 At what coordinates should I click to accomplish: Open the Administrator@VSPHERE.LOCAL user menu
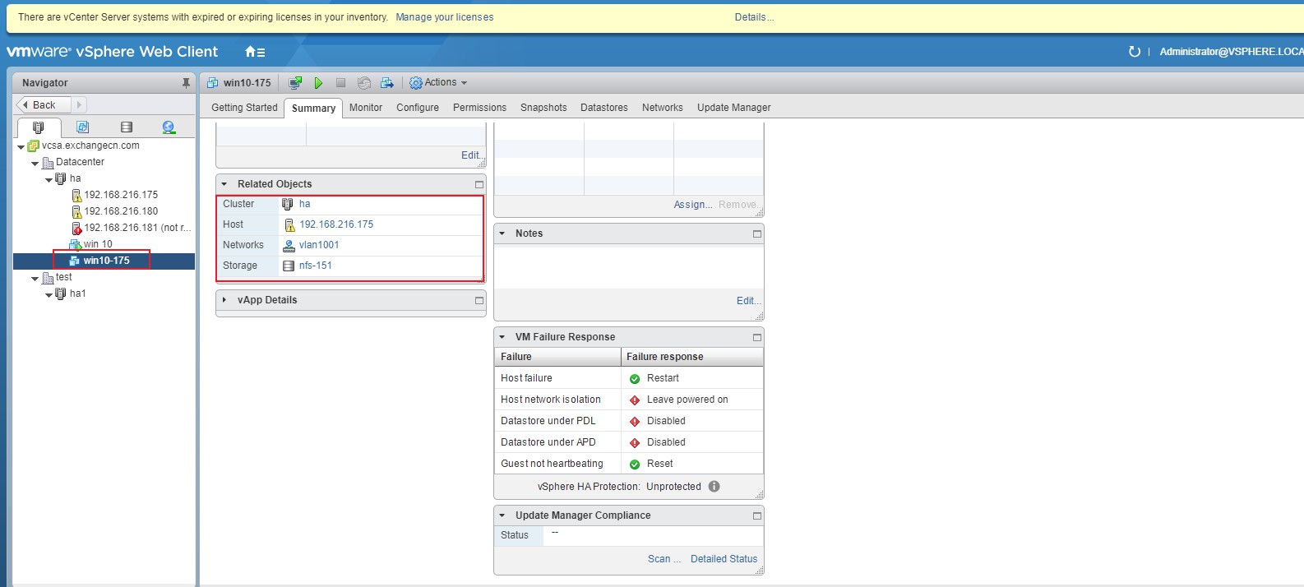pos(1231,52)
